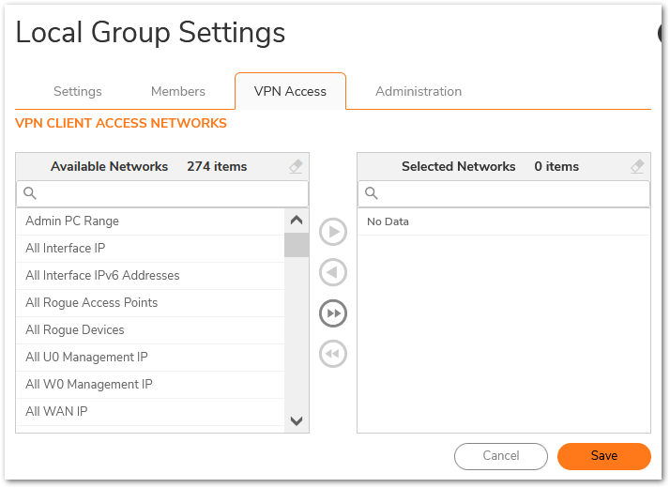
Task: Focus the Available Networks search field
Action: 169,194
